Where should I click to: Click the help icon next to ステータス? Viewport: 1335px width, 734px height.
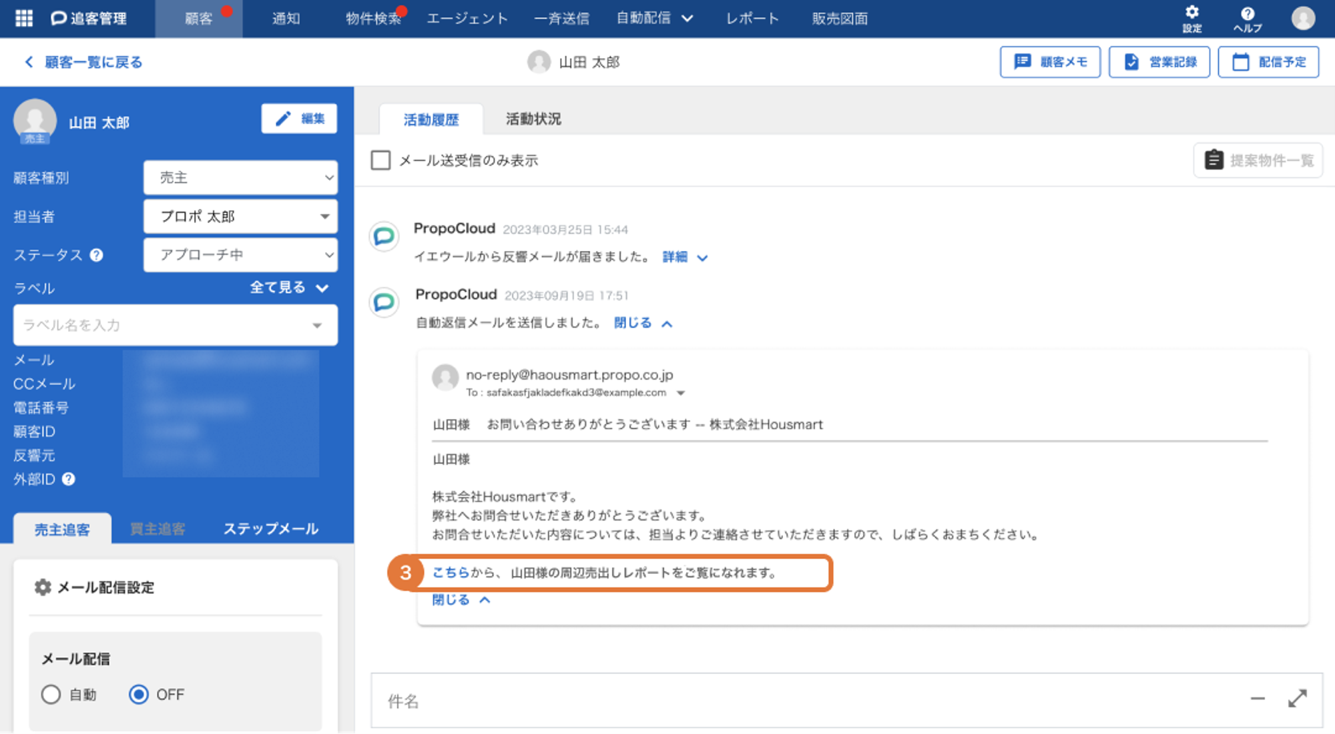coord(97,255)
